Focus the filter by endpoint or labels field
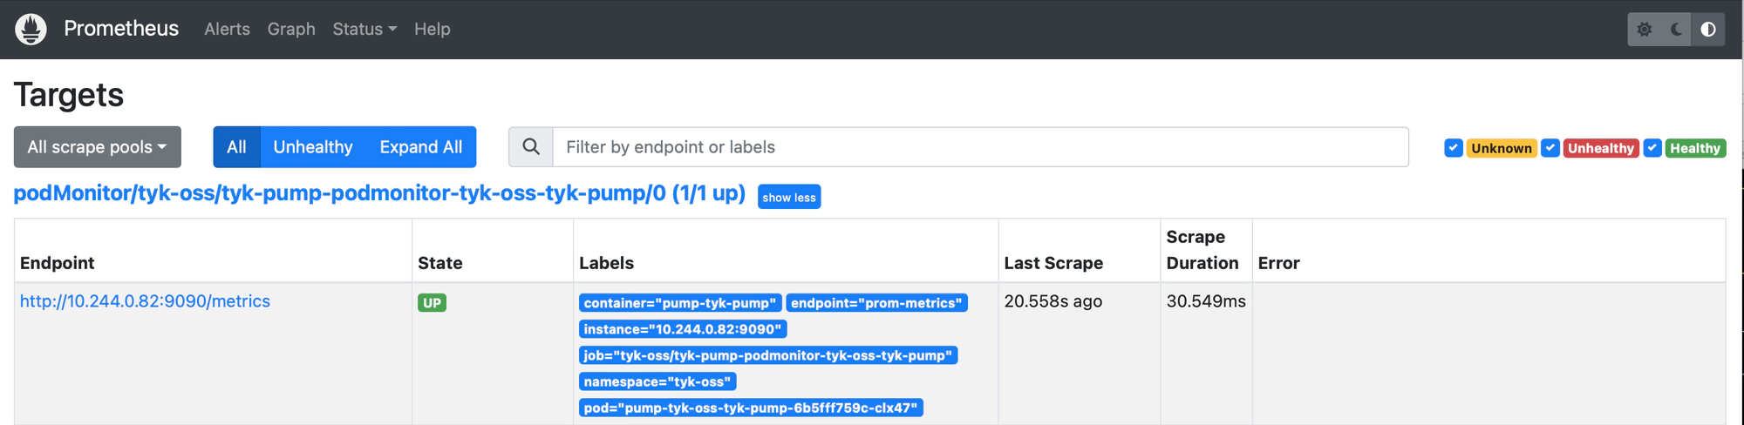The height and width of the screenshot is (425, 1744). click(x=980, y=147)
